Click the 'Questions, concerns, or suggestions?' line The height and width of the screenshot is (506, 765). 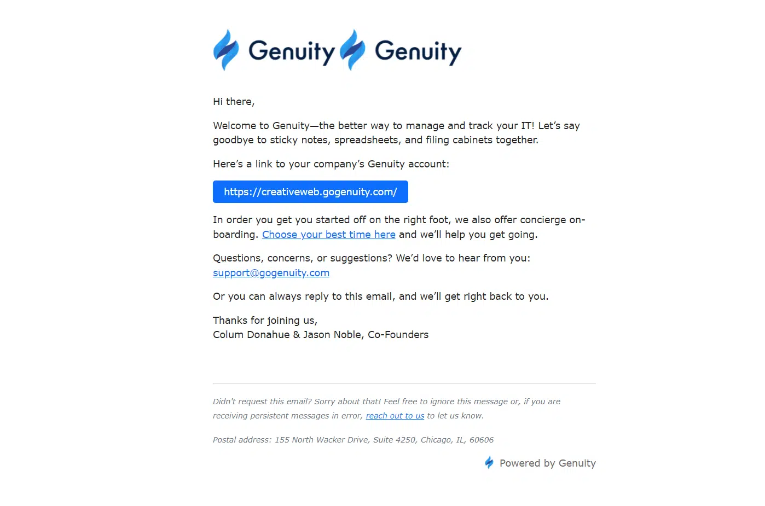tap(372, 258)
